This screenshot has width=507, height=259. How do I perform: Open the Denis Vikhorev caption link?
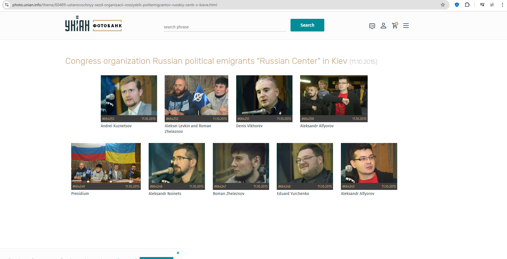[x=249, y=126]
